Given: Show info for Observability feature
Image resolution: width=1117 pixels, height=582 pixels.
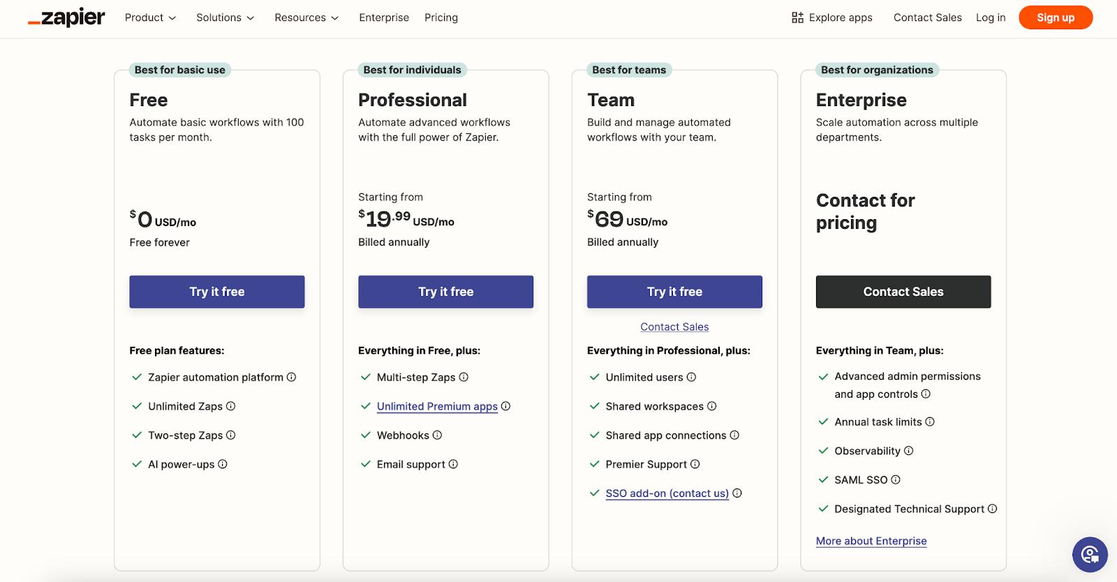Looking at the screenshot, I should click(x=909, y=451).
